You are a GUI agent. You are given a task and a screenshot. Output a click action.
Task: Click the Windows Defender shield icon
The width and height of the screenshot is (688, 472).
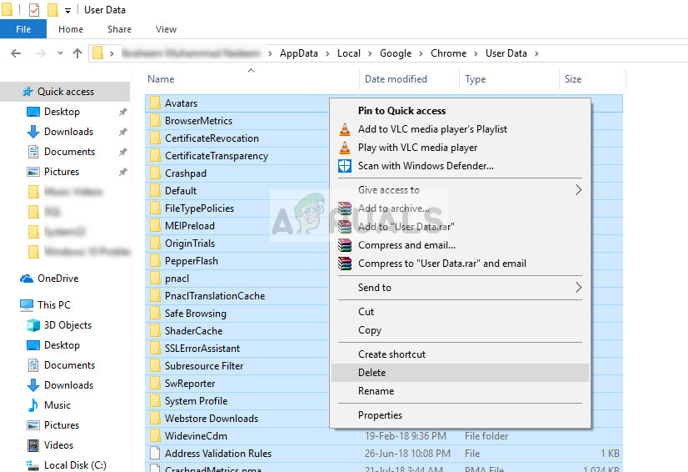[345, 166]
